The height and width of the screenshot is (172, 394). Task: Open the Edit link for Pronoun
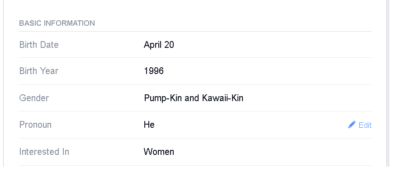pos(365,125)
